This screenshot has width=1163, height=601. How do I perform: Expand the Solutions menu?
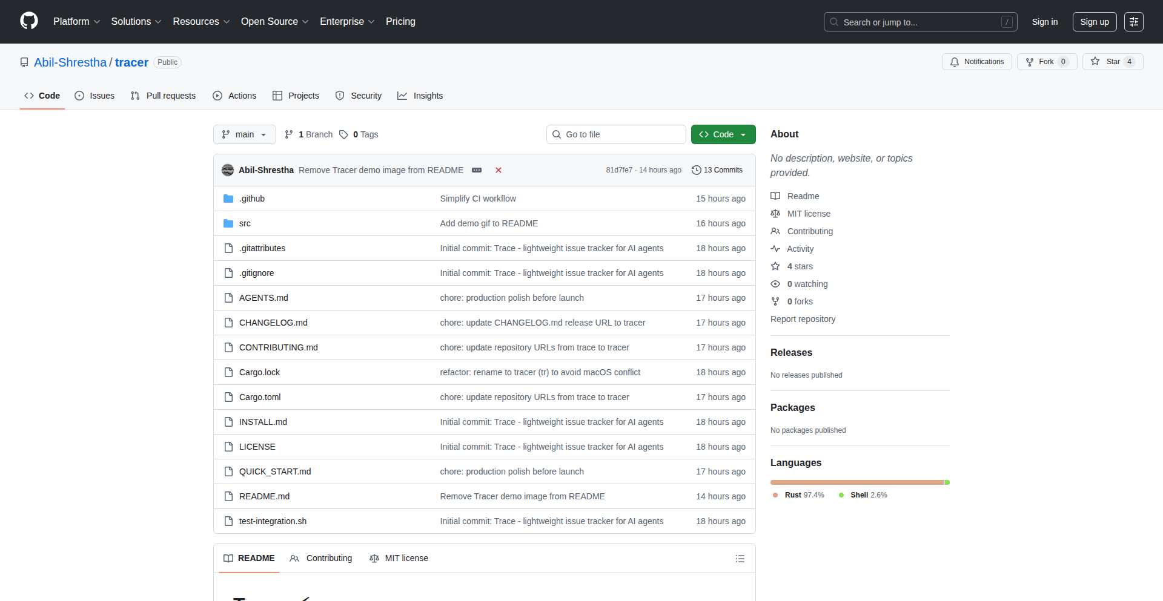tap(136, 22)
